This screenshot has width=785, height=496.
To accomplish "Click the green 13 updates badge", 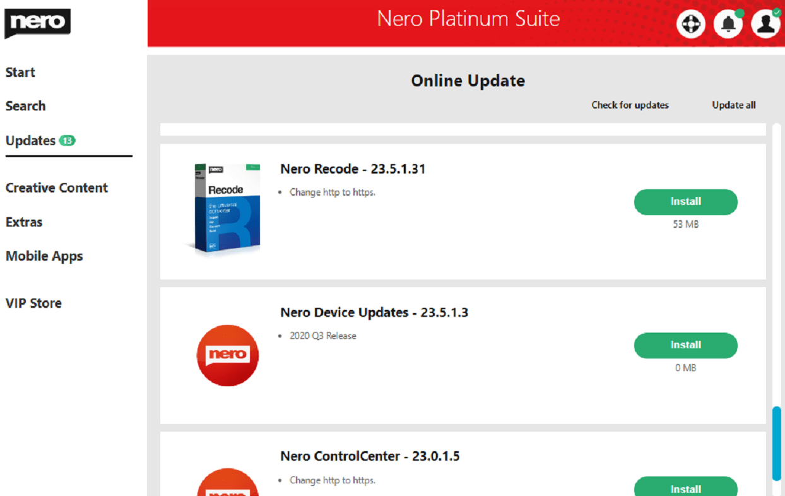I will click(x=67, y=140).
